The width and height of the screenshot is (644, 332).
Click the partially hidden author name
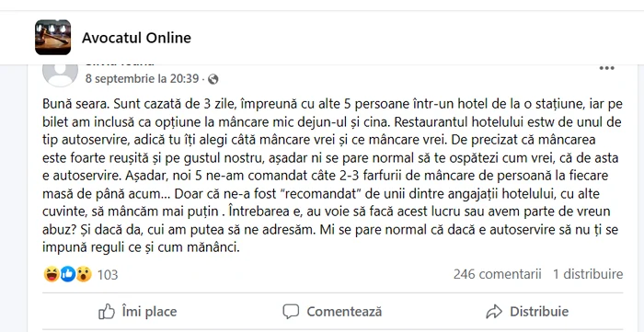tap(120, 64)
